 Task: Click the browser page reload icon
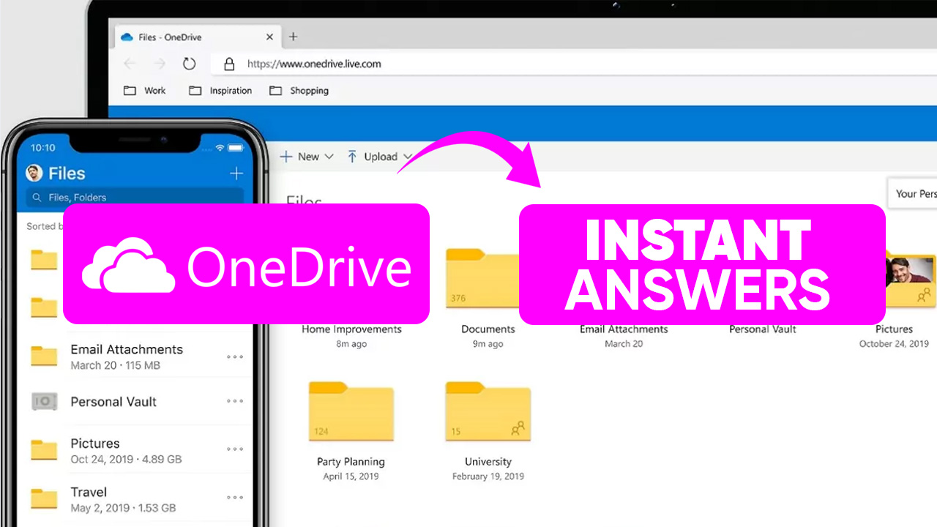[x=189, y=64]
